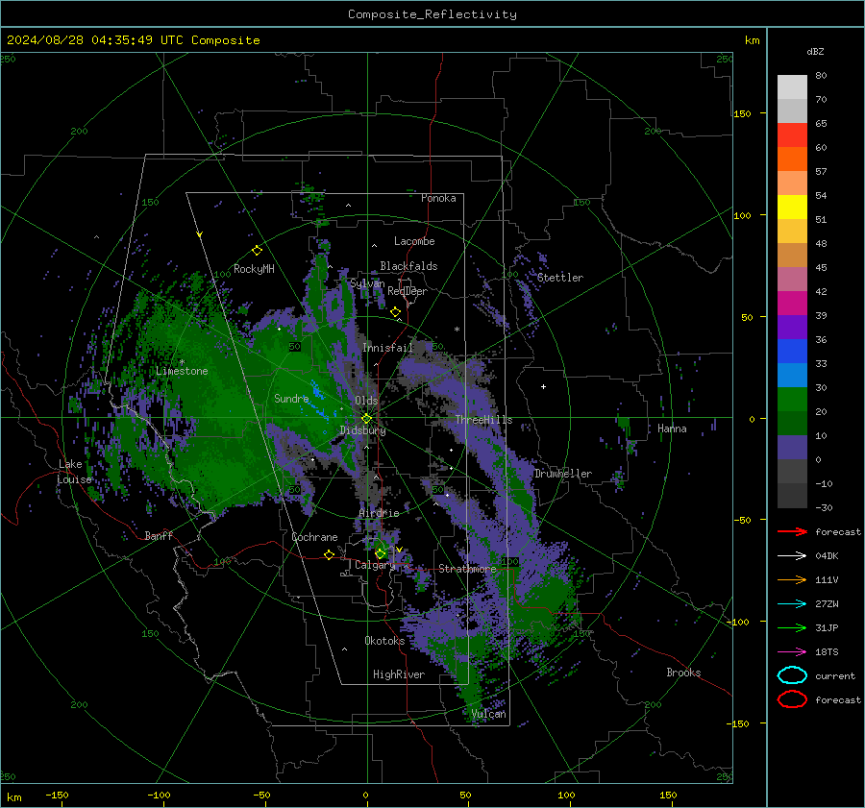Select the slate purple 0-10 dBZ swatch
The height and width of the screenshot is (808, 865).
pos(792,447)
